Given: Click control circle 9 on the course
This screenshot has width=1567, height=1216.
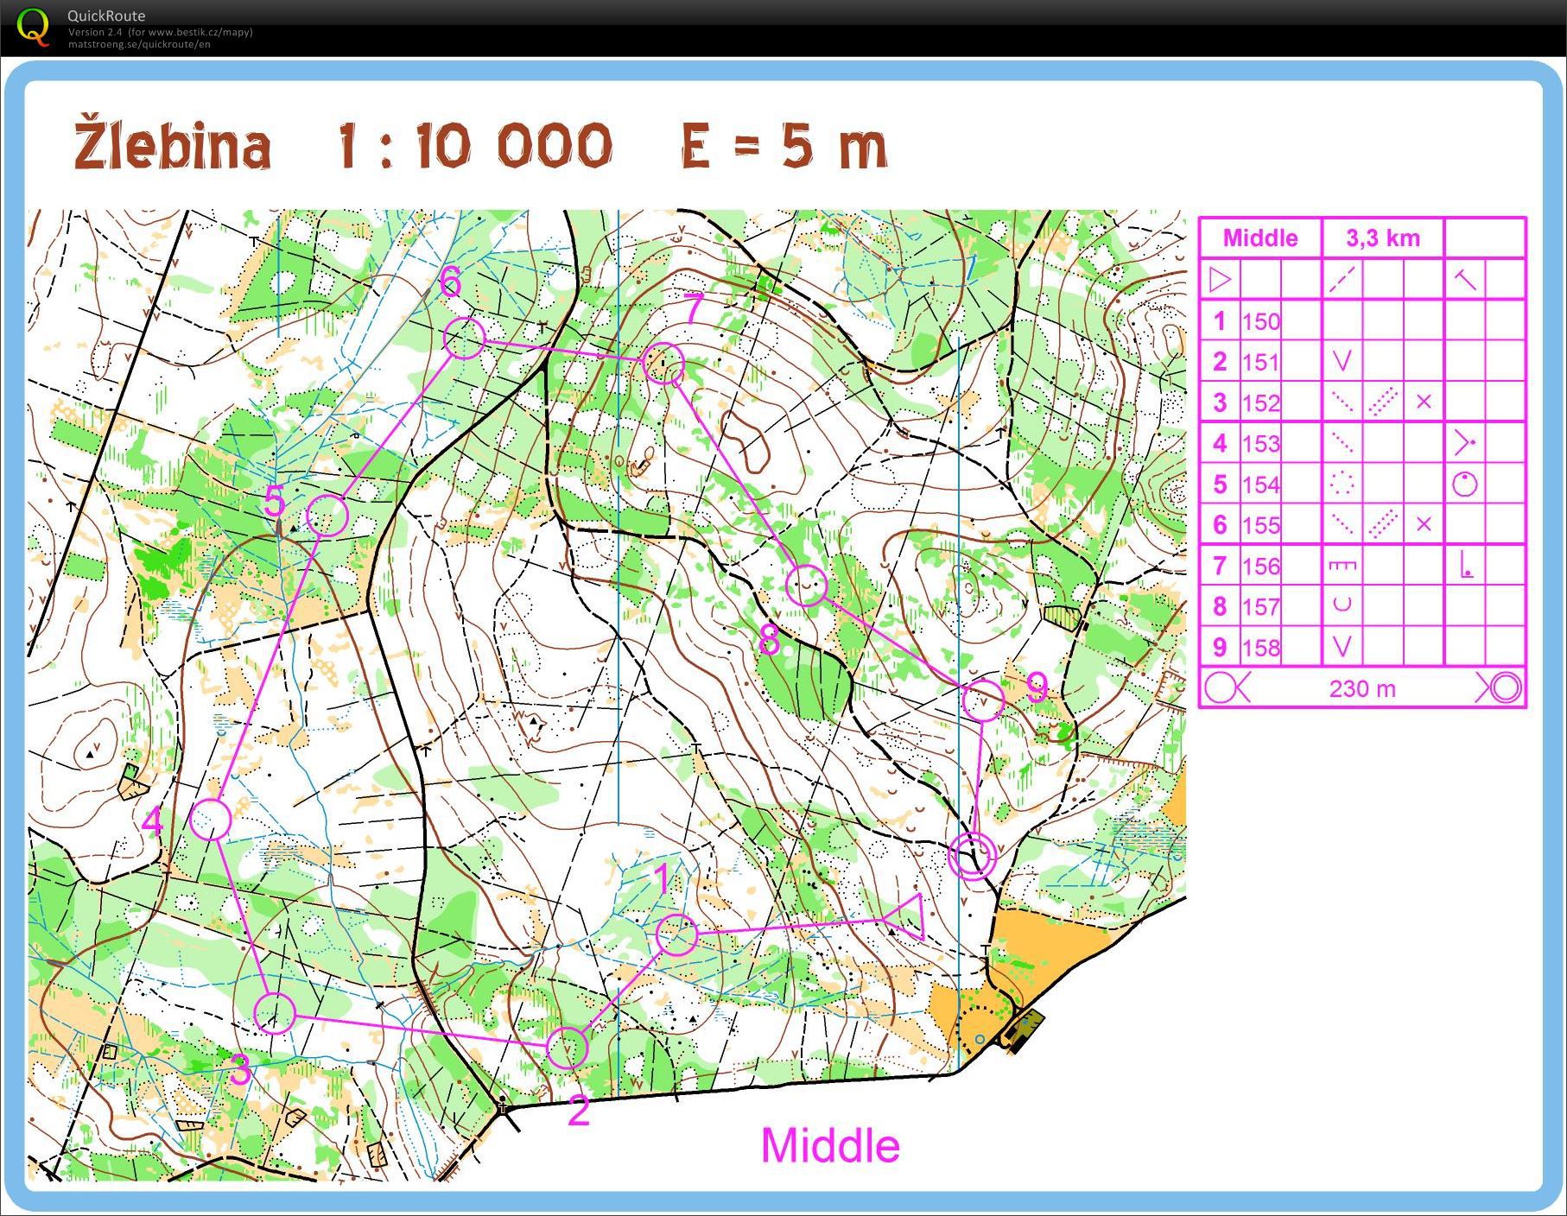Looking at the screenshot, I should pyautogui.click(x=983, y=700).
